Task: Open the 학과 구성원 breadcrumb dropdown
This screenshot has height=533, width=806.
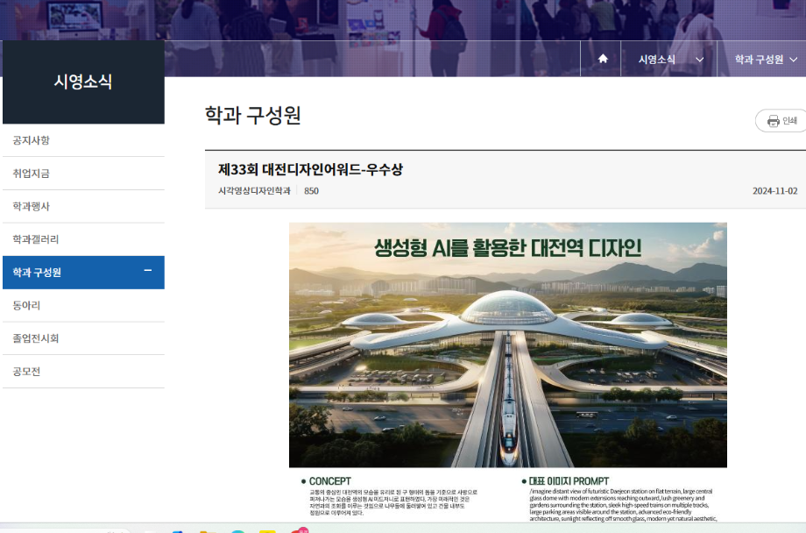Action: (793, 60)
